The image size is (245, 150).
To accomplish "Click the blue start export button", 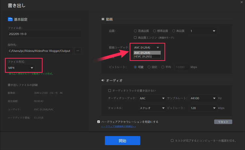I will coord(122,141).
